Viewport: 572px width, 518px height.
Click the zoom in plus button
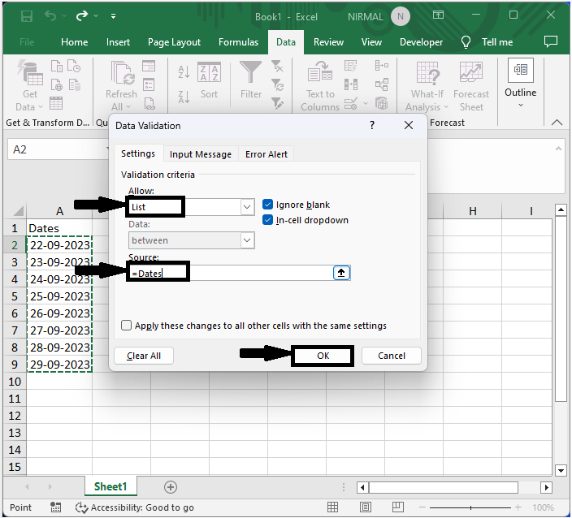pos(518,507)
